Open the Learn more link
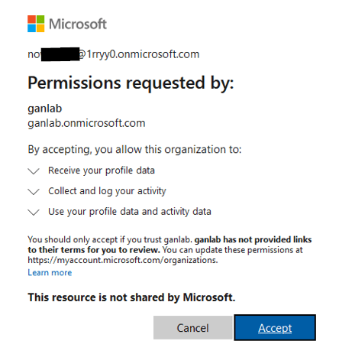The image size is (339, 354). coord(50,272)
